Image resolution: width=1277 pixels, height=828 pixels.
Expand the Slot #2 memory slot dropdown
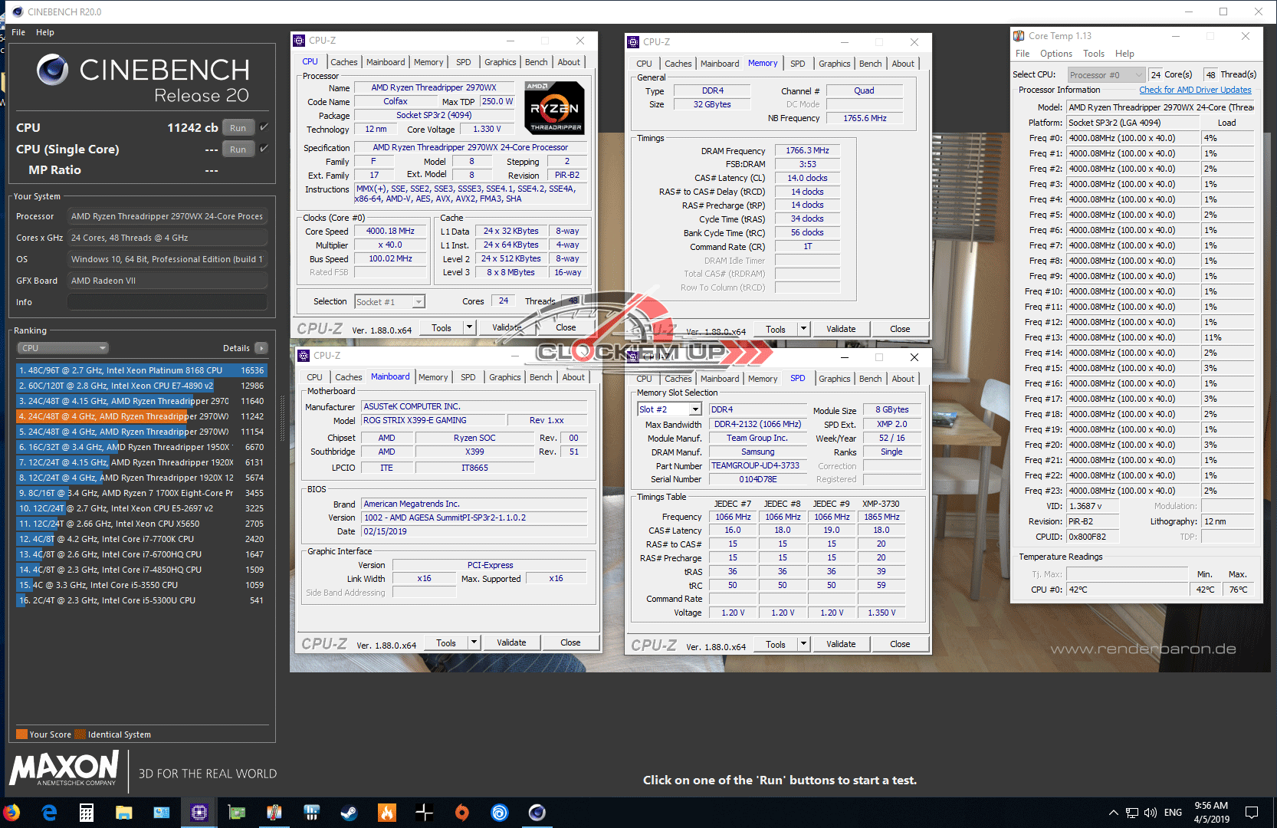point(695,409)
